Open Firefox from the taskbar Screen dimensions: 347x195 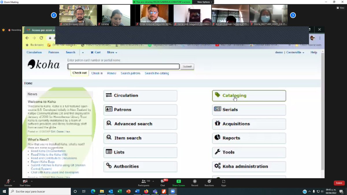tap(146, 191)
